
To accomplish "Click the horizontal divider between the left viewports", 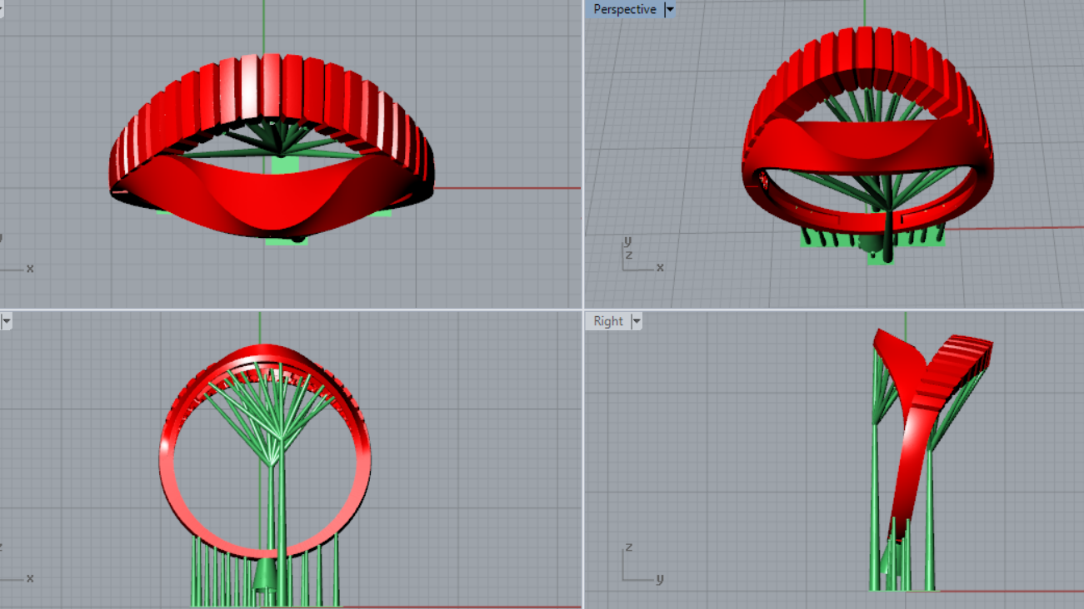I will click(292, 309).
